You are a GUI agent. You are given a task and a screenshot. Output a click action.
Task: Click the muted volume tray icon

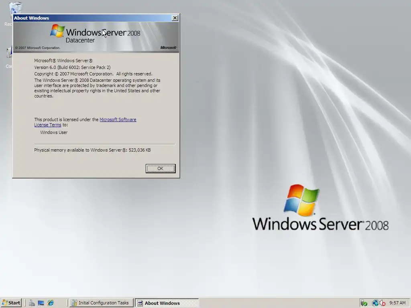click(382, 303)
